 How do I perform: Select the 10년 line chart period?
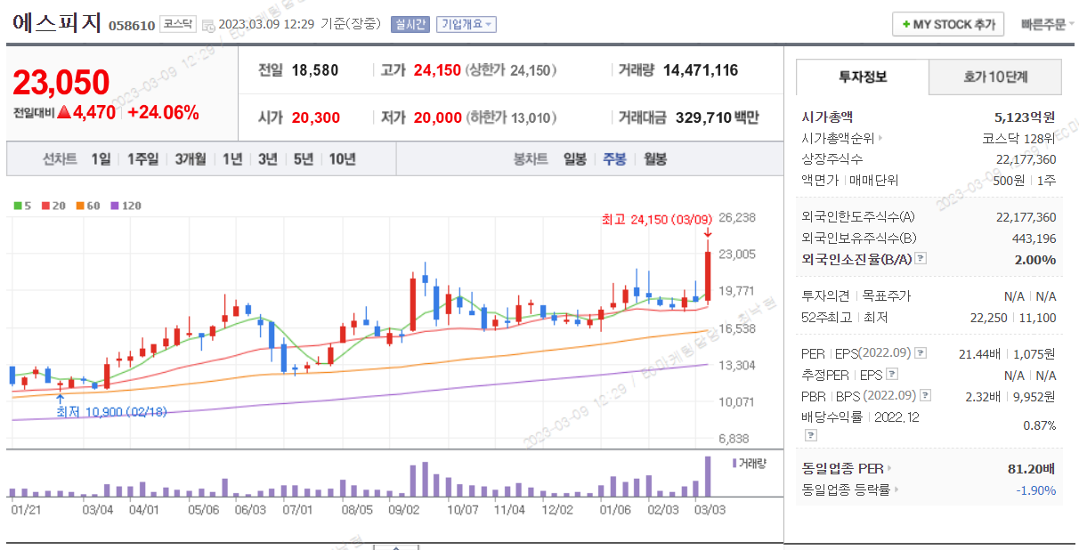click(343, 159)
